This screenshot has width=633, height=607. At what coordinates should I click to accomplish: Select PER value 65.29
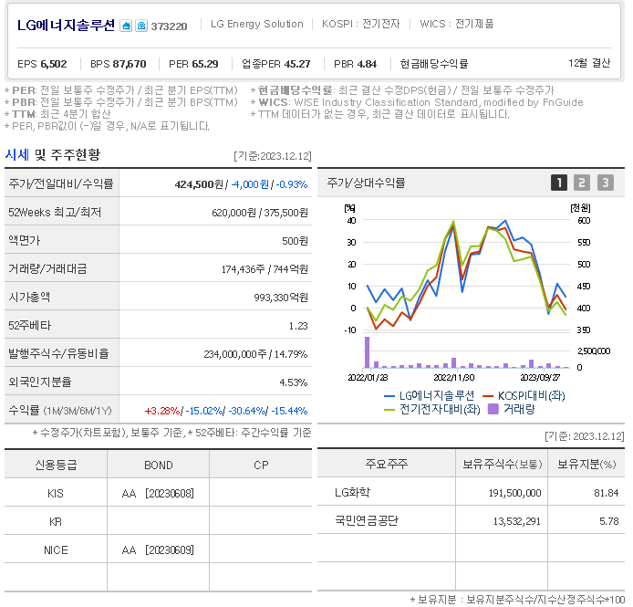(205, 64)
